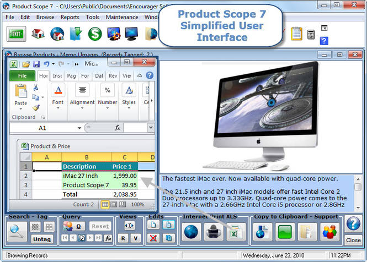367x262 pixels.
Task: Open the Tools menu
Action: tap(93, 17)
